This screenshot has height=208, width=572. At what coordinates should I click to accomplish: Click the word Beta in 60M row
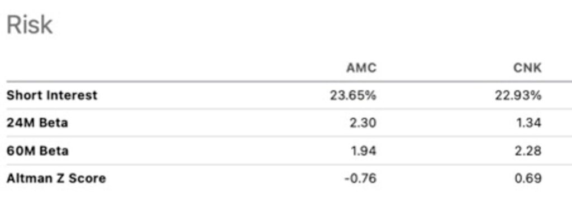point(53,151)
